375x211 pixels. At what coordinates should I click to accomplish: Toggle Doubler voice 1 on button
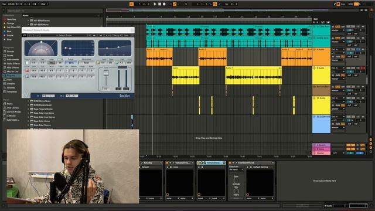(x=27, y=70)
